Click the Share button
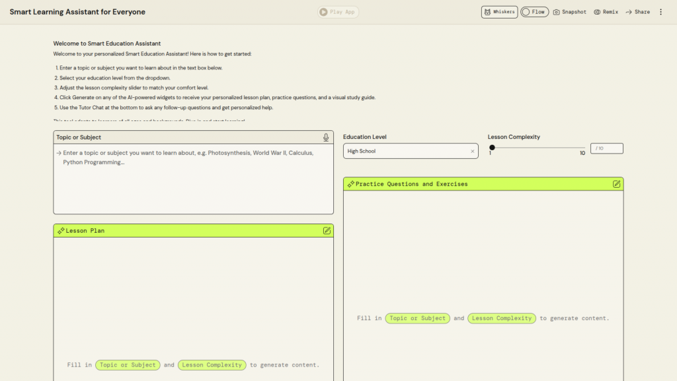677x381 pixels. (x=637, y=12)
